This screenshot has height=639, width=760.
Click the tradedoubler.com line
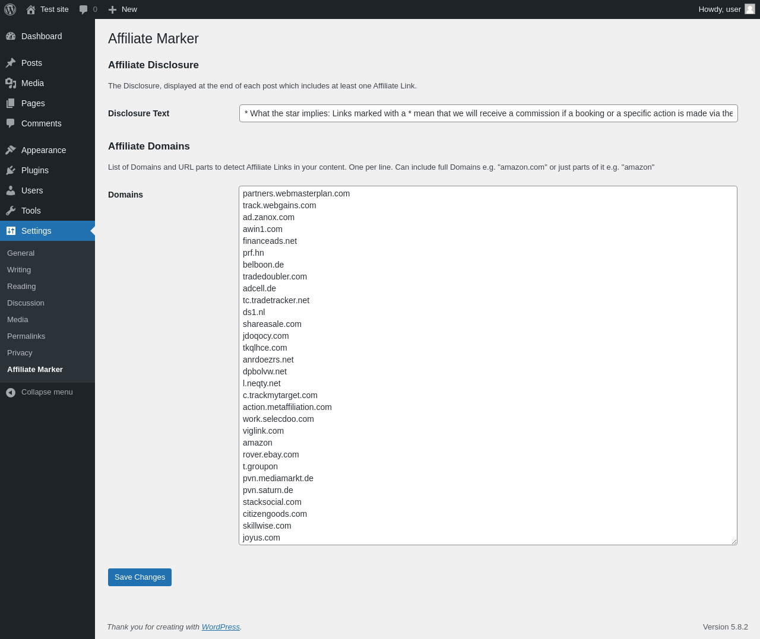point(275,276)
